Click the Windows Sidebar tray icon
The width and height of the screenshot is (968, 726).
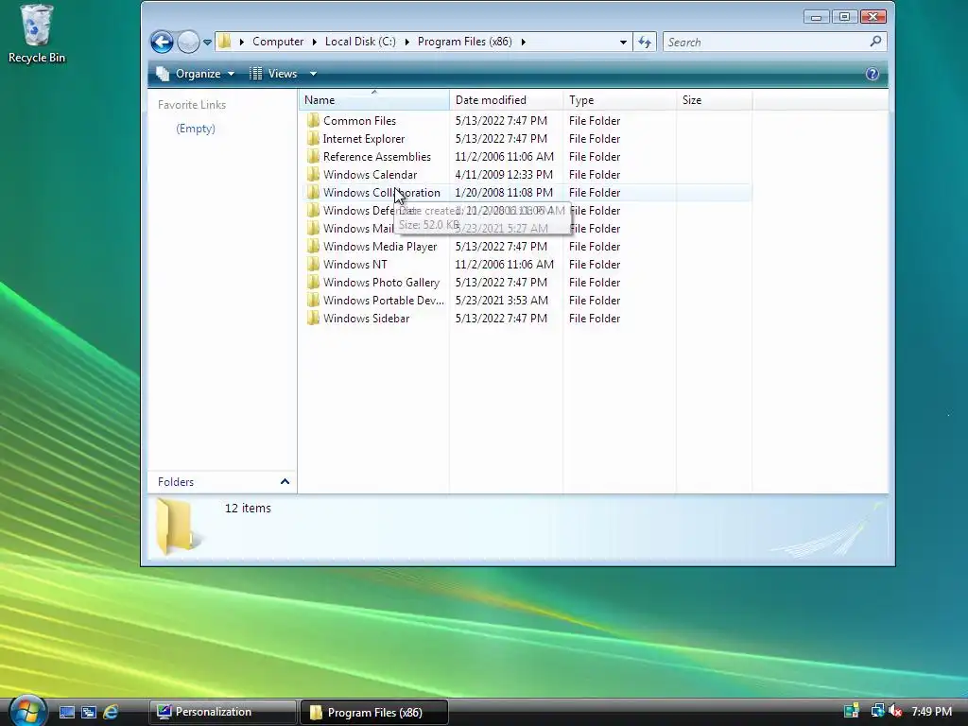[x=852, y=711]
